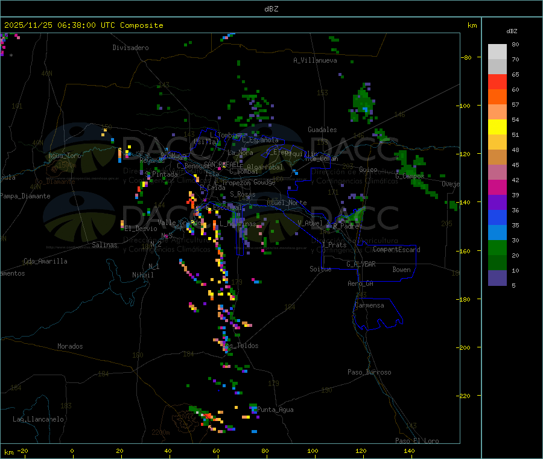Click the Morados map label
543x459 pixels.
70,346
